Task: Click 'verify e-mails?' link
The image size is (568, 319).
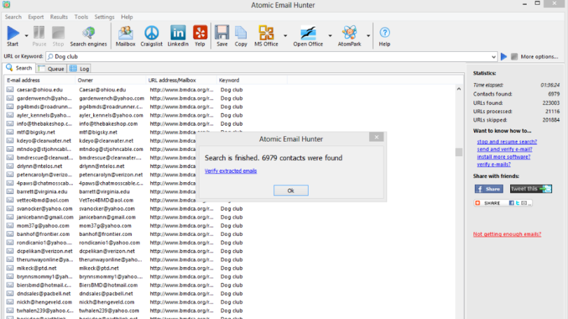Action: (494, 164)
